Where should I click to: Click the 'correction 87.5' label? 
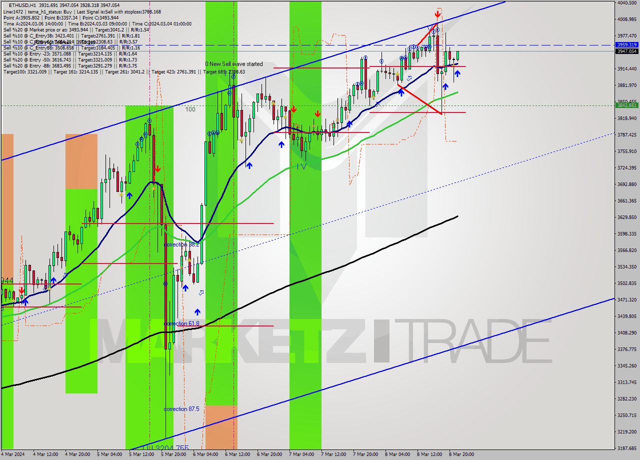[181, 409]
